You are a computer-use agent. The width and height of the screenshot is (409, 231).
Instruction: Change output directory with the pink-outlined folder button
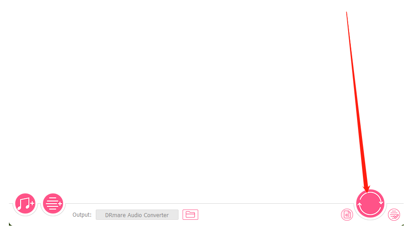[190, 214]
